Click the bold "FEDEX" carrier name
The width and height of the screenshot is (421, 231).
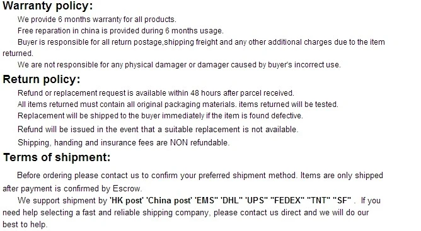287,200
